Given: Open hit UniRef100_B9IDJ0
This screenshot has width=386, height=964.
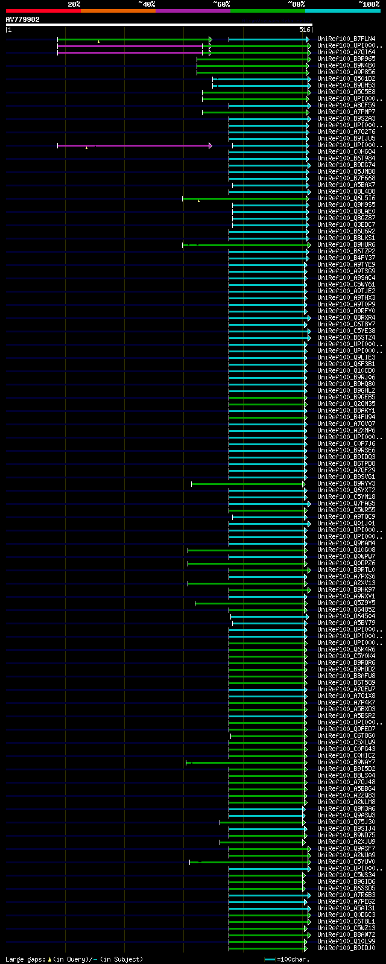Looking at the screenshot, I should tap(346, 948).
